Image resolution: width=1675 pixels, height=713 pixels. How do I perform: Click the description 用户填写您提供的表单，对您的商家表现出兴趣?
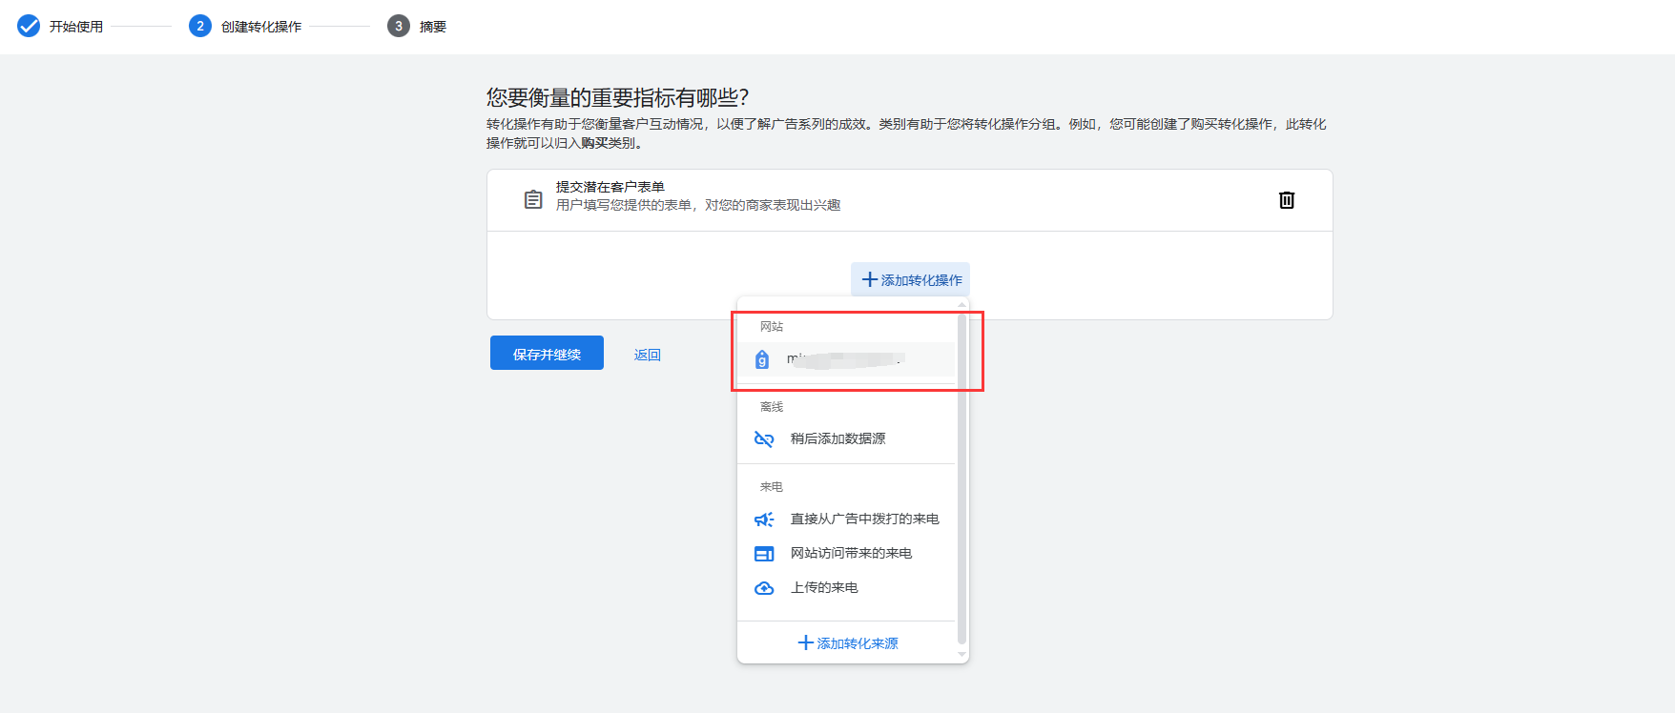coord(698,205)
